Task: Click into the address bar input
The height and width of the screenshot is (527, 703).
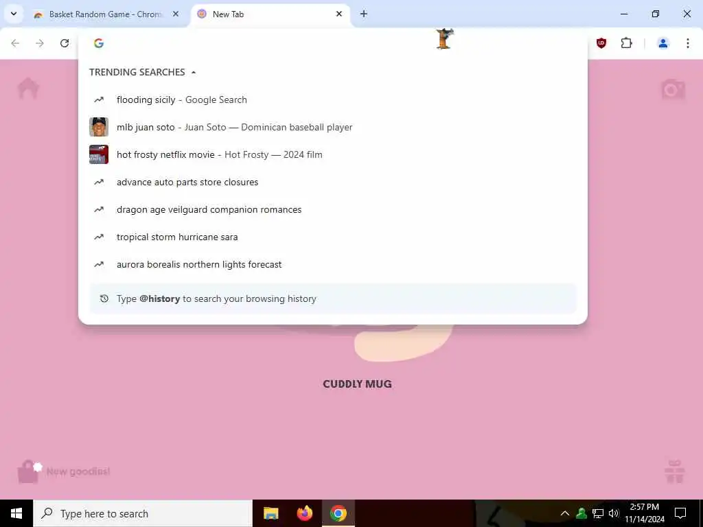Action: [x=332, y=43]
